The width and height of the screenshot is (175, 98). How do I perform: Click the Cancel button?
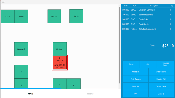(x=161, y=94)
